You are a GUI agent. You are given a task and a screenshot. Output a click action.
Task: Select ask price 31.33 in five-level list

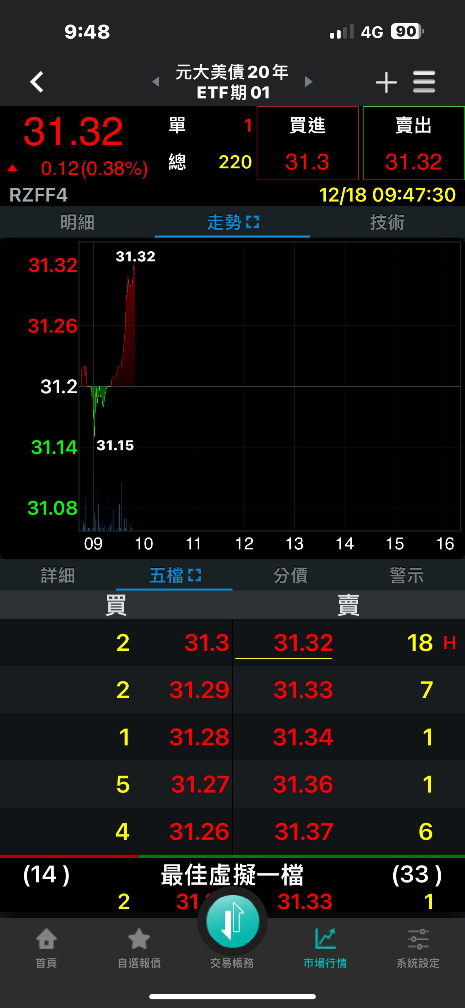(x=304, y=690)
